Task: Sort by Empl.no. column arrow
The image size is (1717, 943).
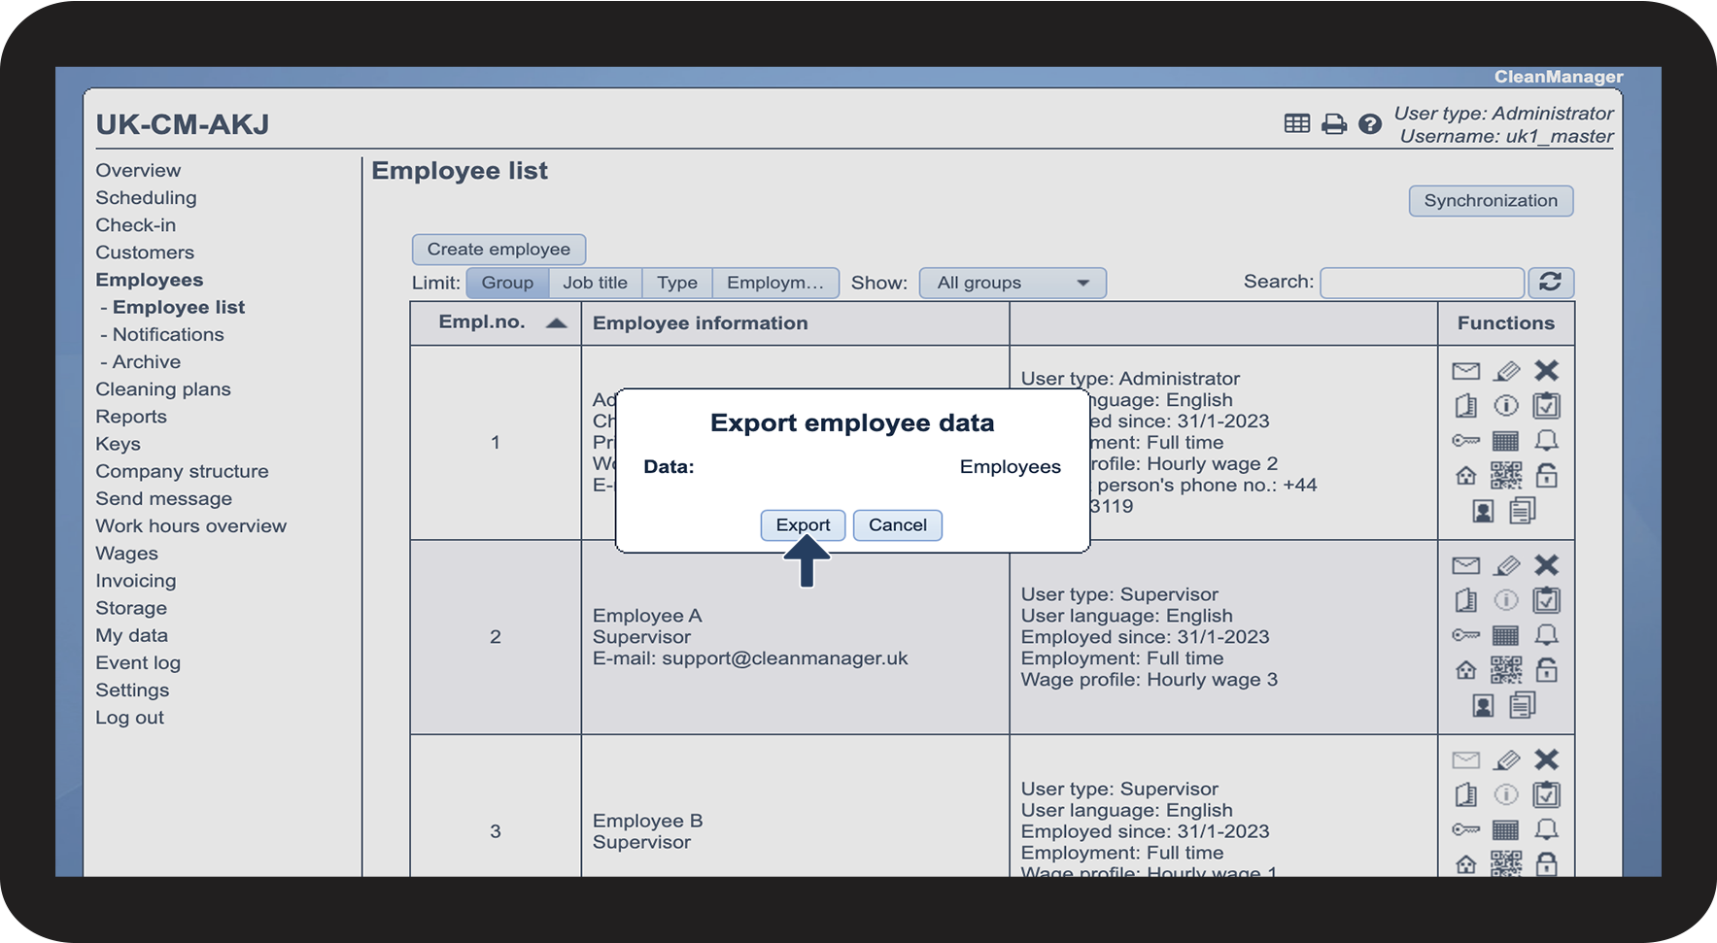Action: [x=556, y=323]
